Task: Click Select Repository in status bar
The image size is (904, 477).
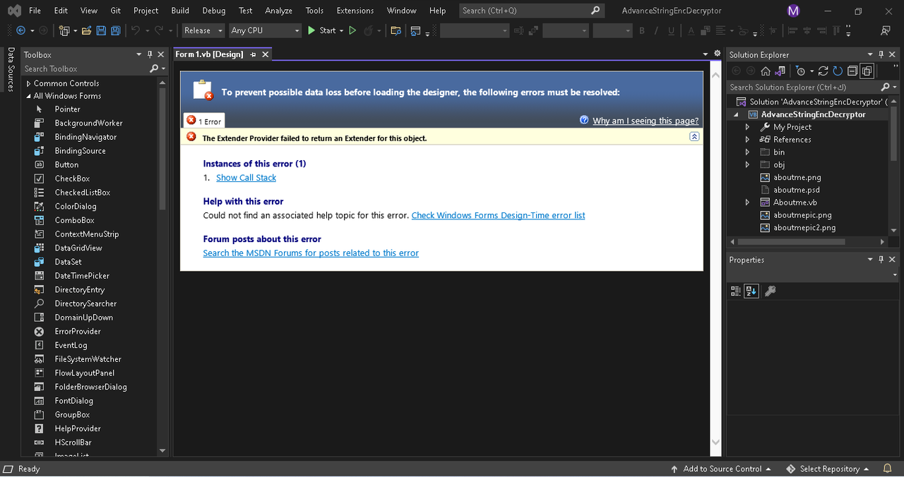Action: click(828, 469)
